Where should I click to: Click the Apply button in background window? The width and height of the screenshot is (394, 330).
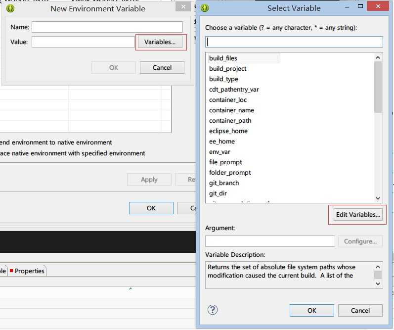[x=149, y=179]
